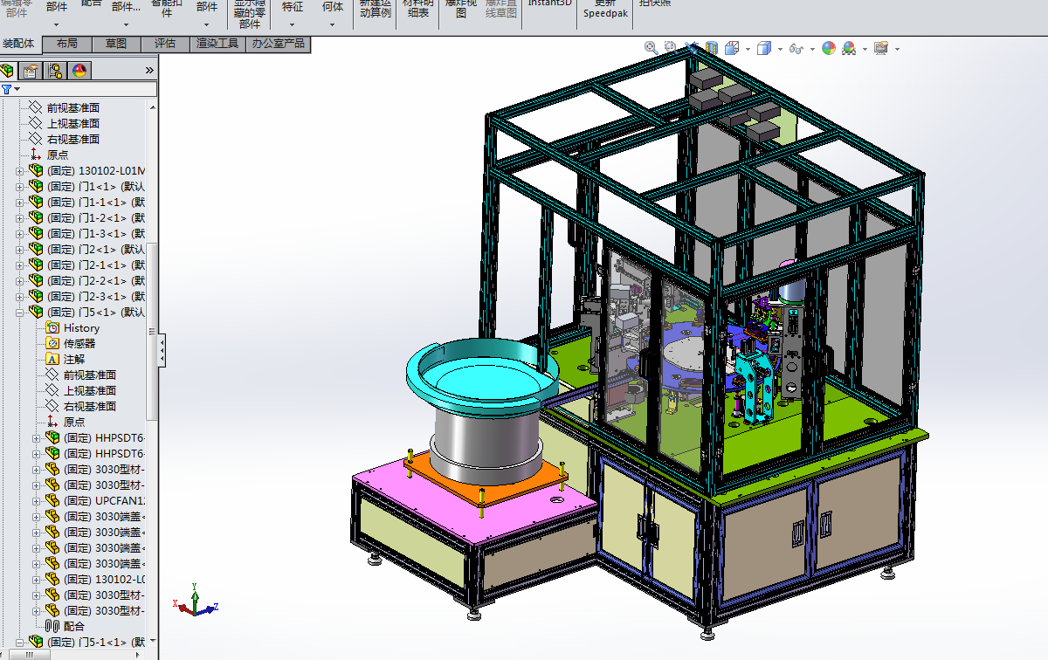Open Display Style dropdown arrow
1048x660 pixels.
[x=779, y=49]
